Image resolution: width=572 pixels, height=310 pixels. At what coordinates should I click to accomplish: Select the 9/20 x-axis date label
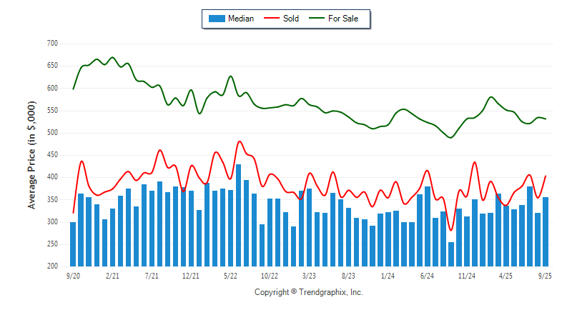pos(72,275)
